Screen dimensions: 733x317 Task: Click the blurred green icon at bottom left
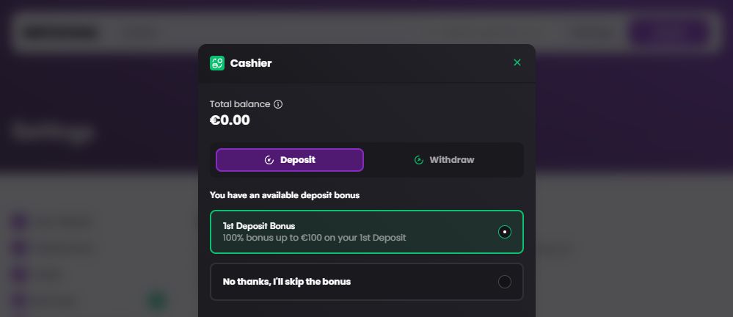click(x=158, y=300)
